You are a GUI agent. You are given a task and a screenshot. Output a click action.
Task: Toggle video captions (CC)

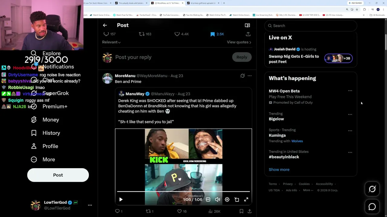point(208,200)
